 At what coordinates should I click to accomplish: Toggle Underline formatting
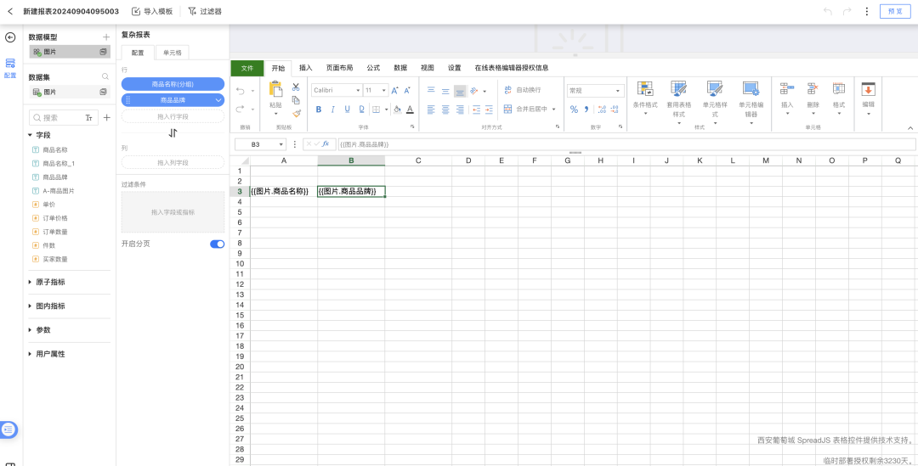point(347,109)
